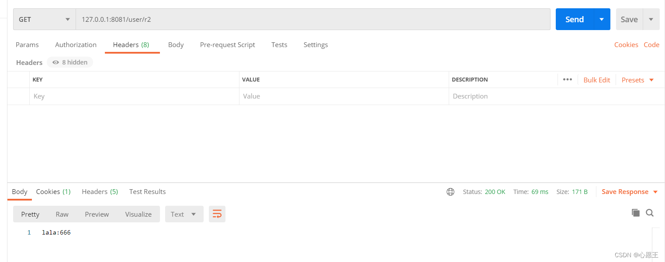The height and width of the screenshot is (262, 665).
Task: Select the Pretty view
Action: point(30,214)
